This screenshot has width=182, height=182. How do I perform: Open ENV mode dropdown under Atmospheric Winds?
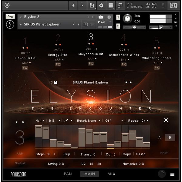point(125,59)
